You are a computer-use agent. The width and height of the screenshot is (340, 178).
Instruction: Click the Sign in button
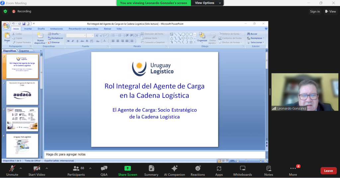pyautogui.click(x=315, y=11)
